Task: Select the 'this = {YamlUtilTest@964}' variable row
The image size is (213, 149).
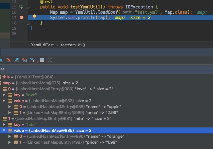Action: [x=106, y=77]
